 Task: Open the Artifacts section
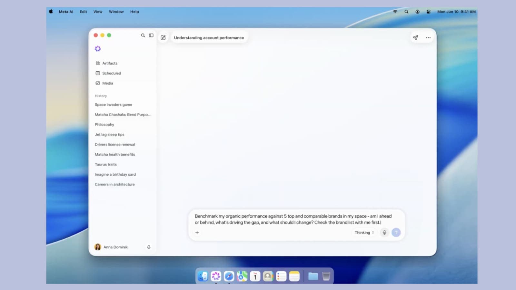click(x=106, y=63)
